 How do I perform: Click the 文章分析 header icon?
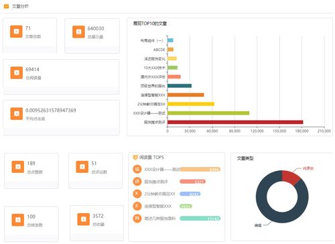(7, 6)
